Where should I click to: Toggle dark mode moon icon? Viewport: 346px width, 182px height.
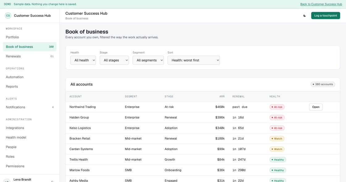point(305,16)
